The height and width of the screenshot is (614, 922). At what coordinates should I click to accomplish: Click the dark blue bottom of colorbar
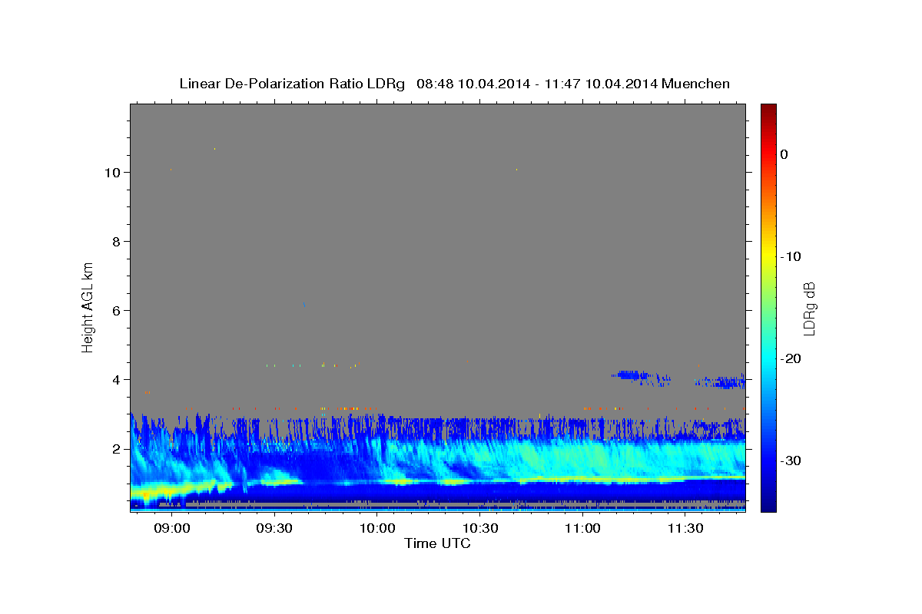coord(768,503)
